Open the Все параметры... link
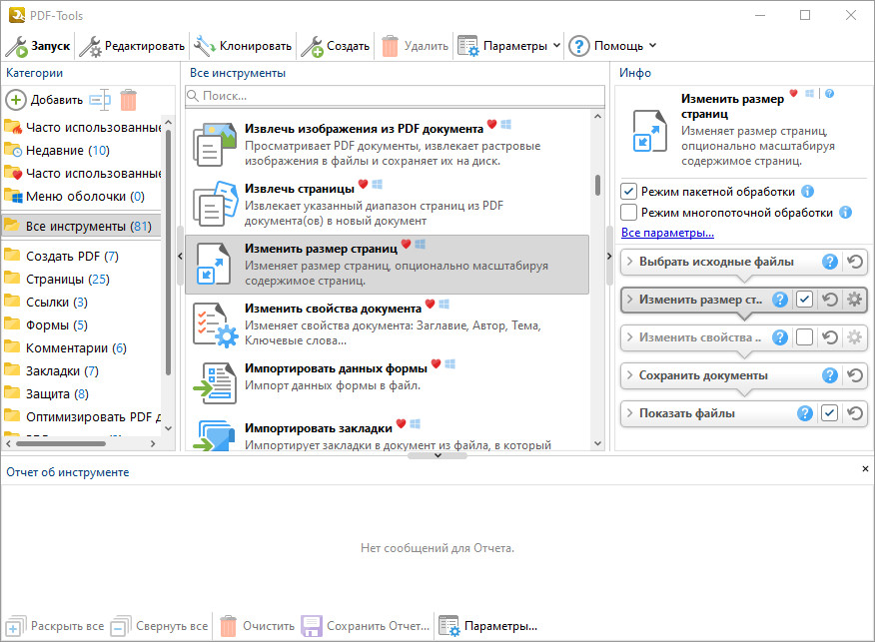The height and width of the screenshot is (642, 875). [667, 233]
